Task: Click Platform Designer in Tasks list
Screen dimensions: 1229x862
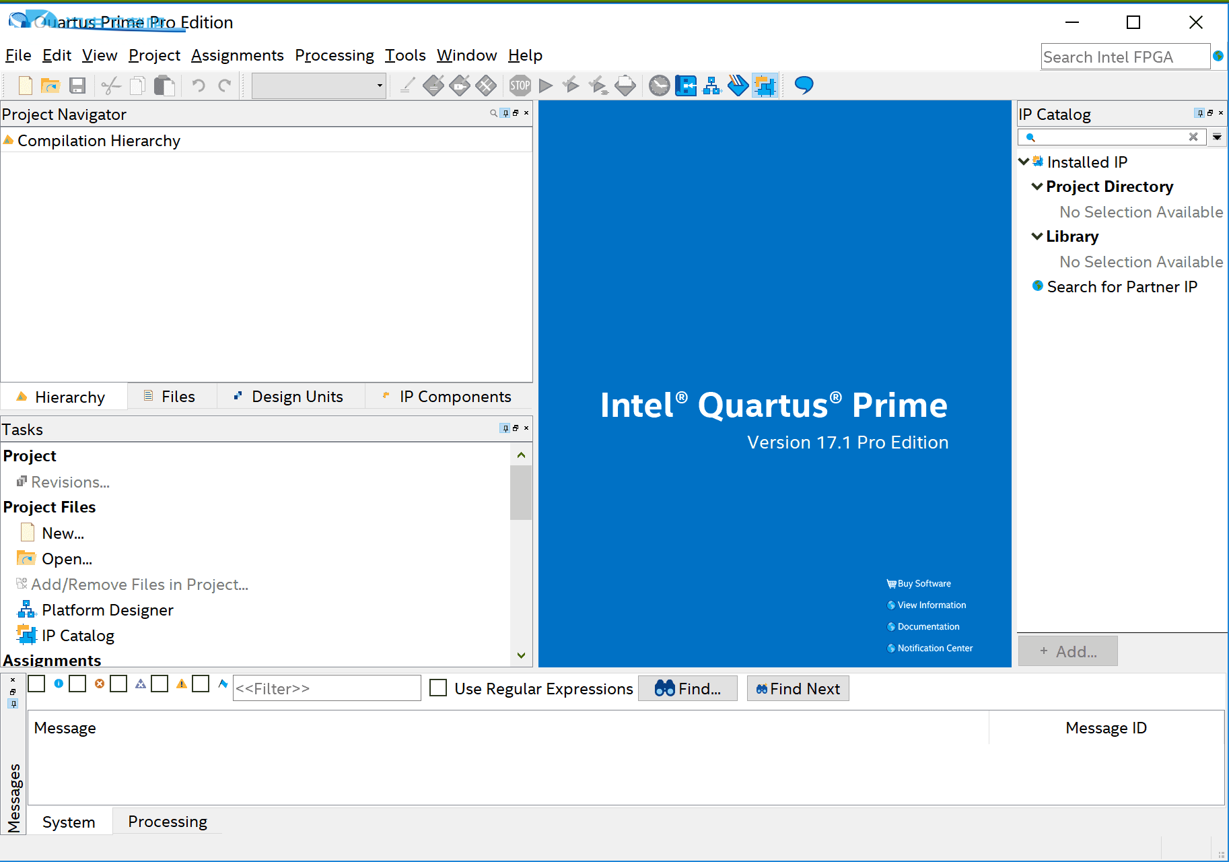Action: [96, 609]
